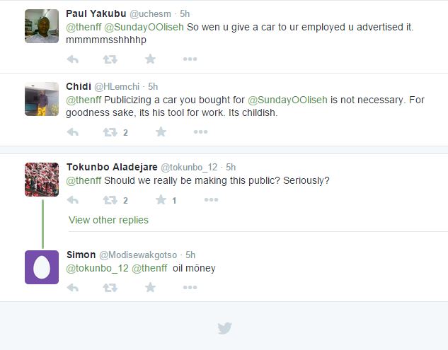Click the Twitter bird logo in footer
This screenshot has width=448, height=350.
click(x=224, y=328)
